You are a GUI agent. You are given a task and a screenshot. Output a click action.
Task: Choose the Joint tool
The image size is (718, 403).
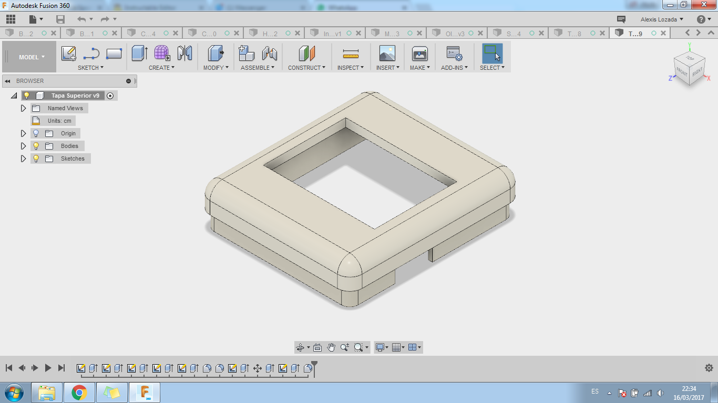click(x=269, y=54)
